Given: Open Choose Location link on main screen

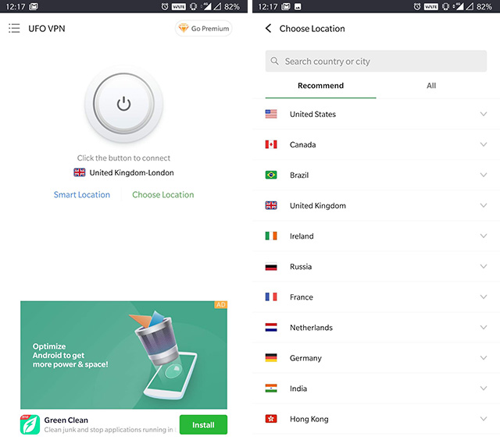Looking at the screenshot, I should pos(163,194).
